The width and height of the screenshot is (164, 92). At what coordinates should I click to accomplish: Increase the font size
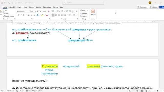(x=37, y=11)
